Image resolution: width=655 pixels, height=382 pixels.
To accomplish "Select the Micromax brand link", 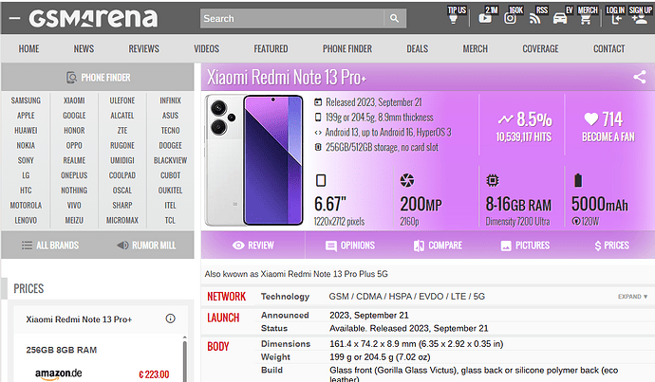I will pyautogui.click(x=122, y=220).
